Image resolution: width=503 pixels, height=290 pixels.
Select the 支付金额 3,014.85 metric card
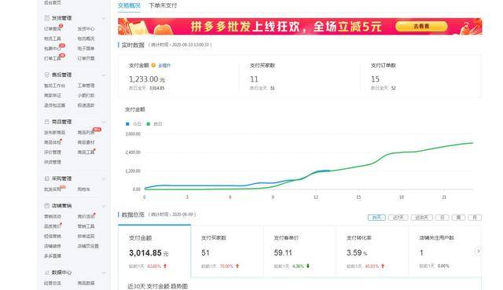click(x=155, y=251)
